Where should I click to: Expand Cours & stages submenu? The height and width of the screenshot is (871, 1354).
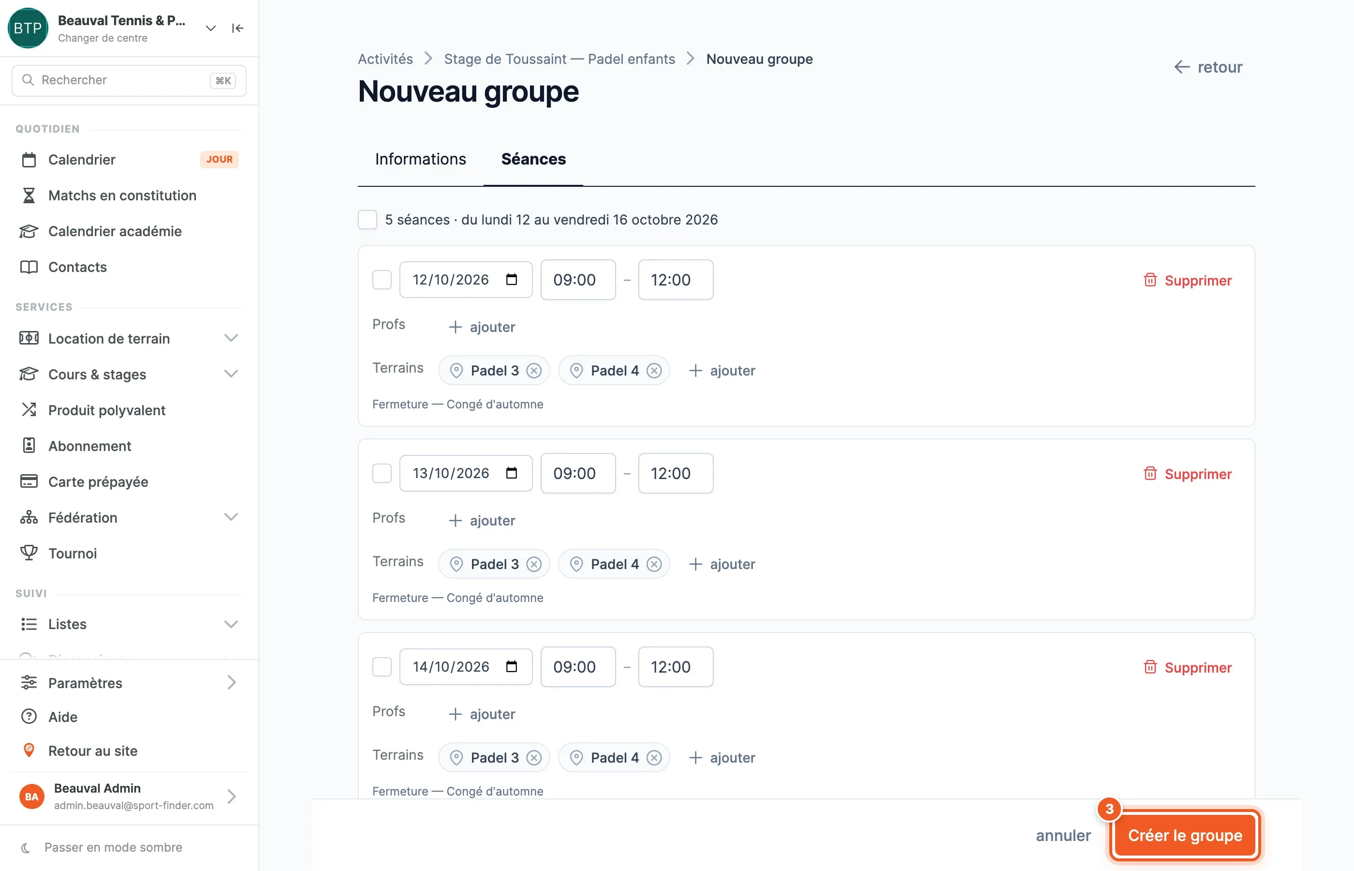tap(231, 374)
